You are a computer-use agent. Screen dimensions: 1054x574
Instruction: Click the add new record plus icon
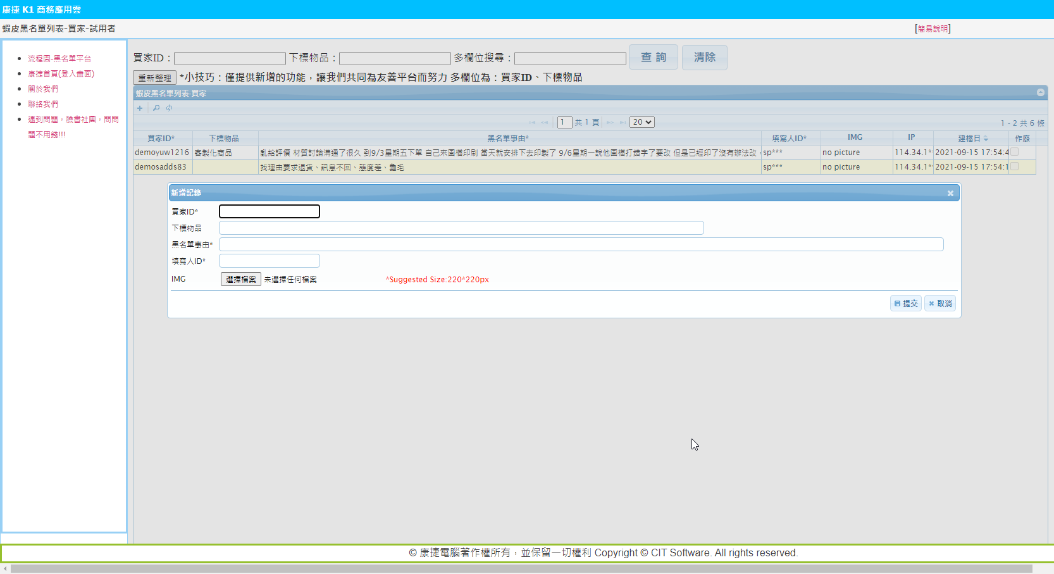point(140,108)
